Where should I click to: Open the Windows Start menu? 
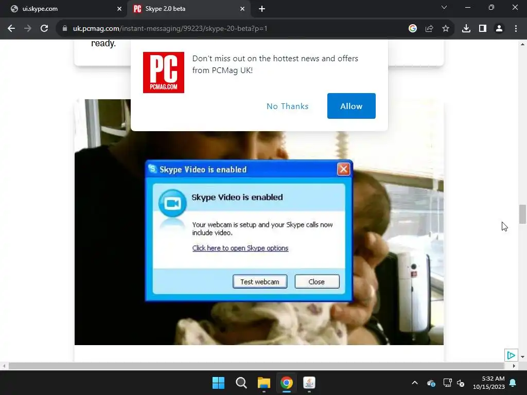click(x=218, y=383)
